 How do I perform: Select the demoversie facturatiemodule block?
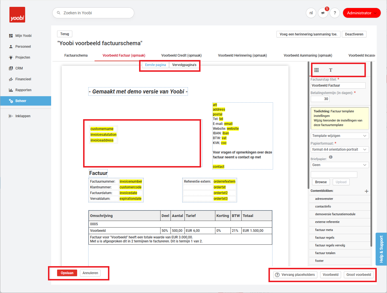point(340,214)
